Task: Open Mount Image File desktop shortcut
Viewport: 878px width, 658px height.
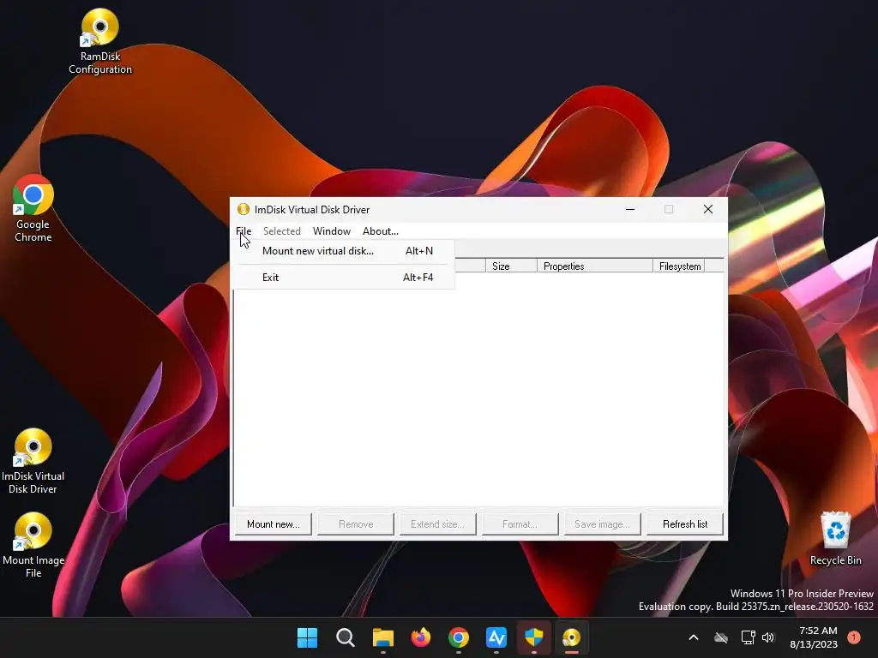Action: tap(33, 546)
